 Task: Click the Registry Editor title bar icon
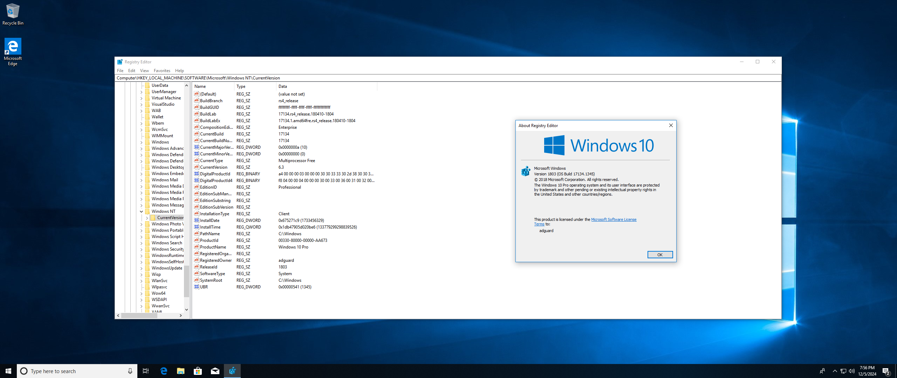click(x=120, y=62)
